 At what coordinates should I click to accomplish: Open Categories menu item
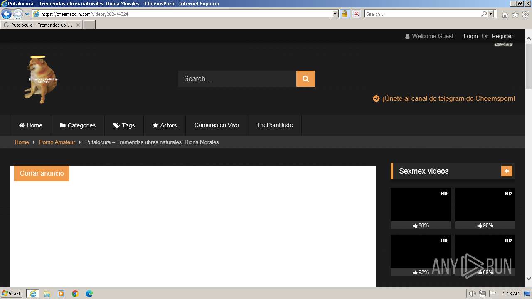78,125
